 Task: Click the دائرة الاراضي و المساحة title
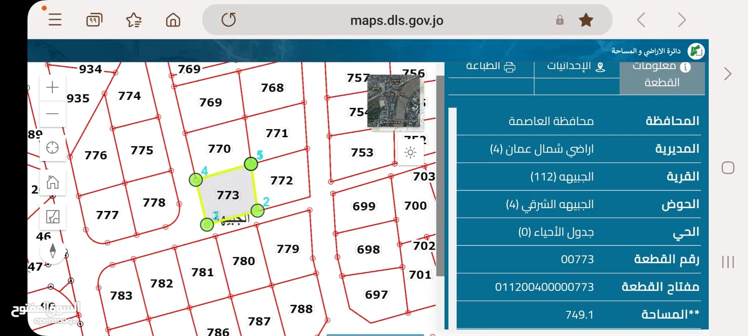pyautogui.click(x=646, y=51)
